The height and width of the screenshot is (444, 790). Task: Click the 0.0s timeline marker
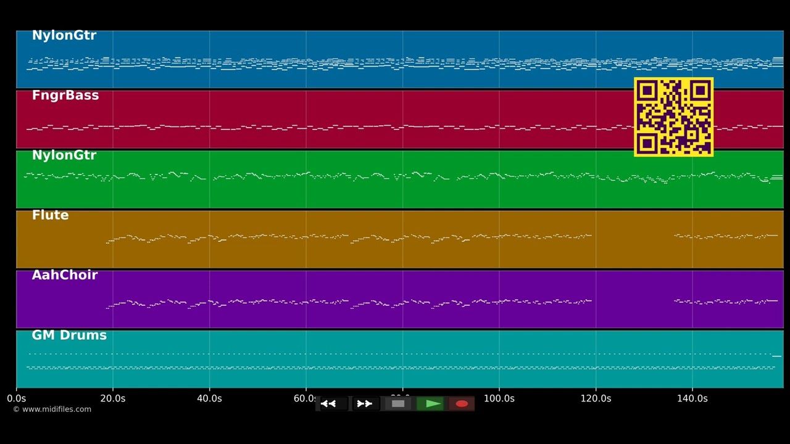pos(16,398)
